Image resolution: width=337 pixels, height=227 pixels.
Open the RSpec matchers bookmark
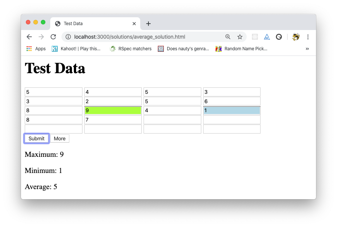coord(130,49)
